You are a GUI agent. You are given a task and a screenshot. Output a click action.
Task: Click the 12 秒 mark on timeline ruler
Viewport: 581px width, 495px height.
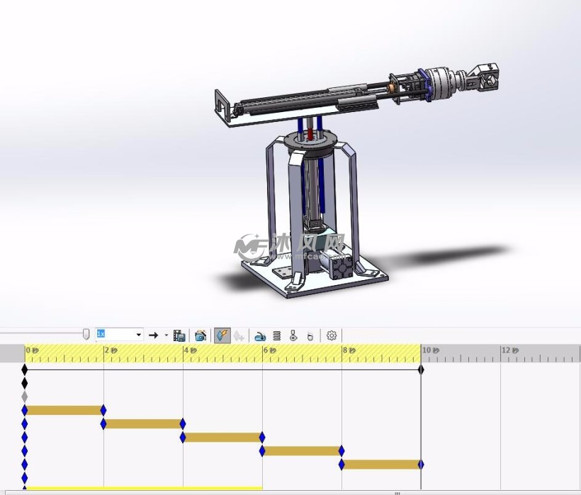tap(510, 350)
